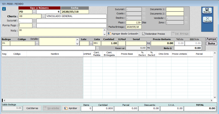The width and height of the screenshot is (219, 114).
Task: Click the Serial input field
Action: tap(136, 43)
